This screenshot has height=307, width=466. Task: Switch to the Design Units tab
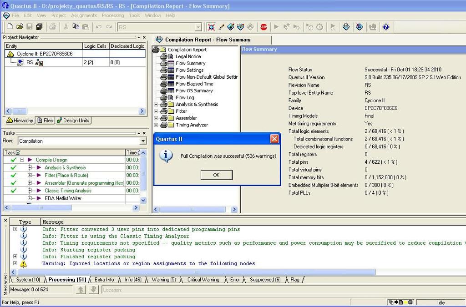point(73,120)
